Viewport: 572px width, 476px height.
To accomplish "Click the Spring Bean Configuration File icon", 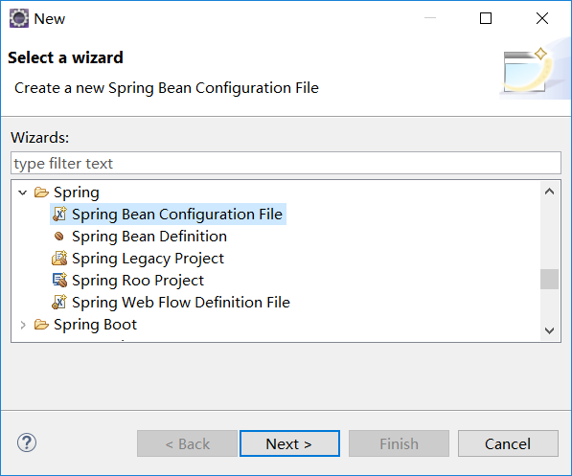I will [x=59, y=215].
